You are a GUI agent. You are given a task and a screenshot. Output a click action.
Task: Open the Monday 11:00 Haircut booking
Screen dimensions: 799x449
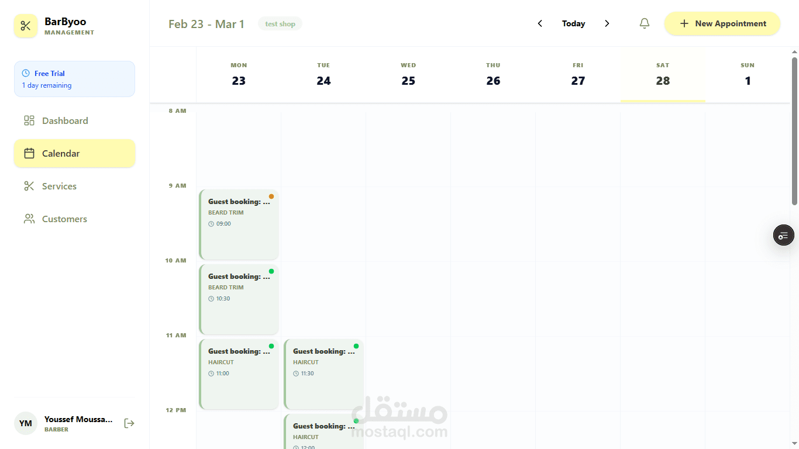[239, 374]
